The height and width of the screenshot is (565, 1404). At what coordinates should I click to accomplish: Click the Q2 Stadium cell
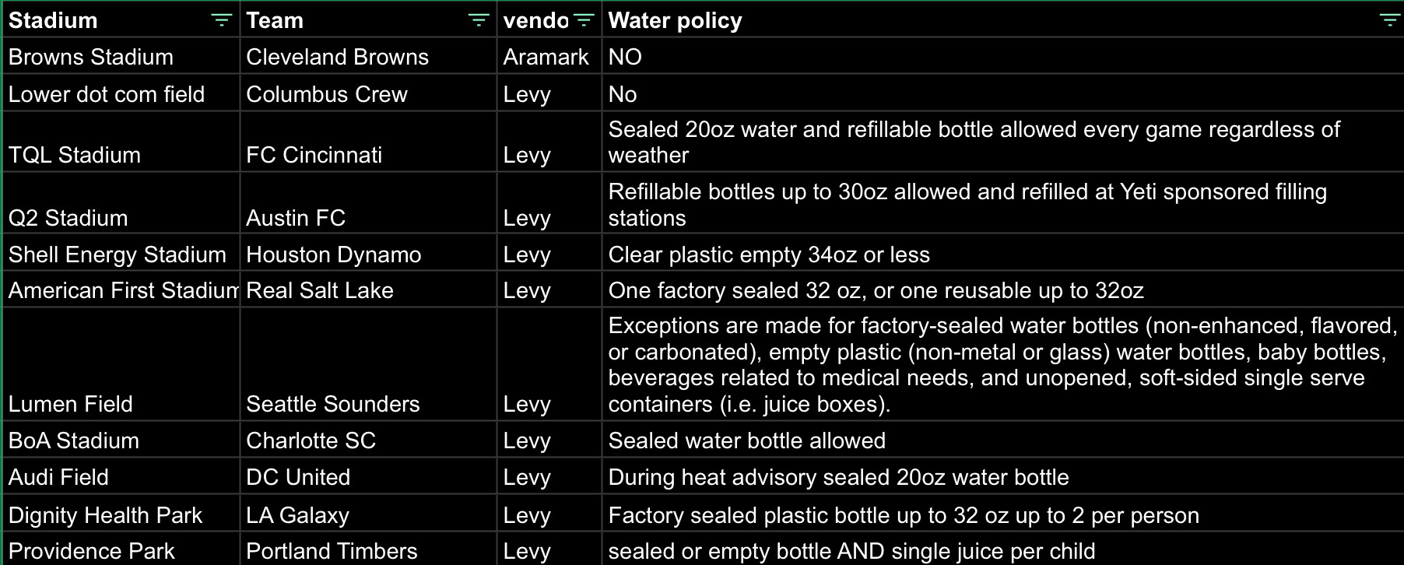[121, 203]
